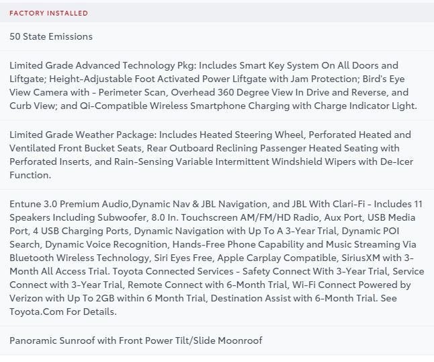Click the Panoramic Sunroof with Moonroof row
Screen dimensions: 434x362
click(217, 340)
